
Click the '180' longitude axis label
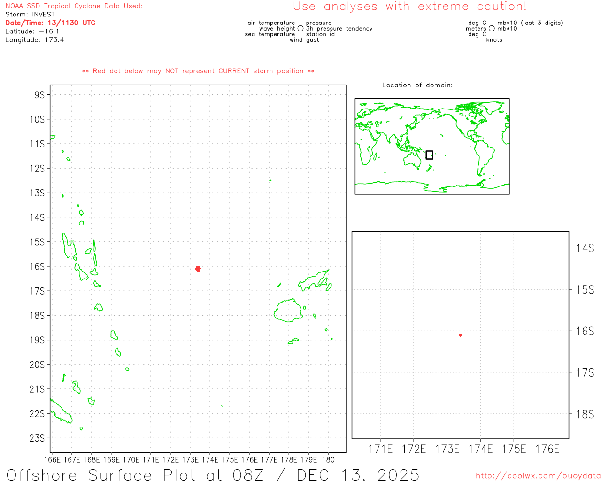pyautogui.click(x=328, y=459)
